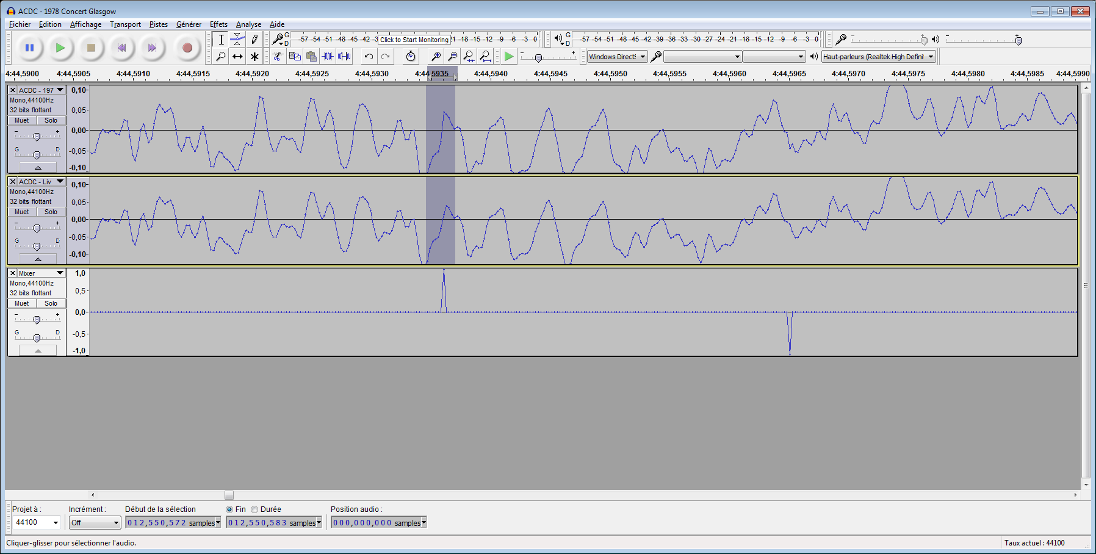Open the Affichage menu
This screenshot has height=554, width=1096.
(85, 24)
